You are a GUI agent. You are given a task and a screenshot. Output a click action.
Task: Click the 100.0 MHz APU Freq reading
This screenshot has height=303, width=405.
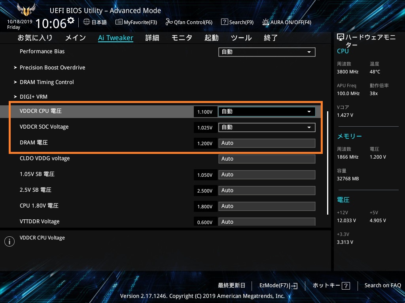(x=348, y=93)
